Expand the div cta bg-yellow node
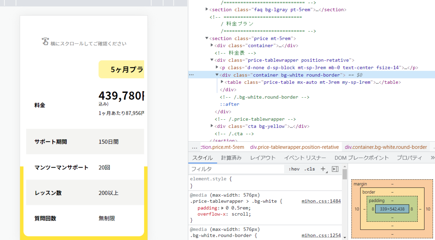435x240 pixels. (212, 126)
